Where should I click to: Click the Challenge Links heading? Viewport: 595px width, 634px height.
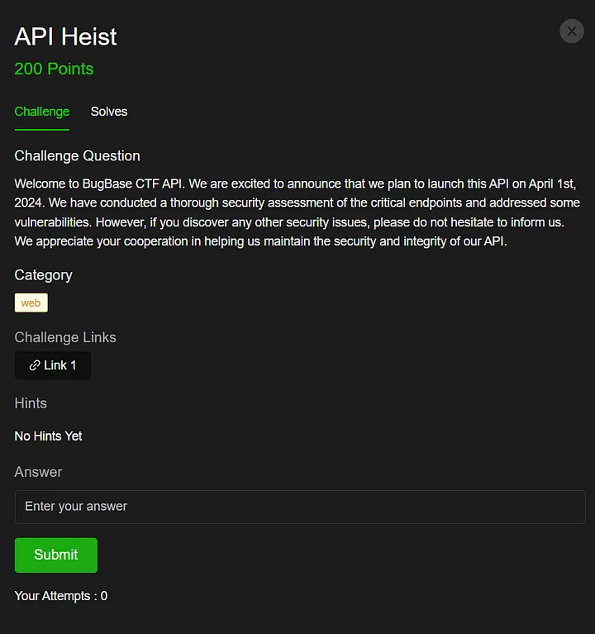65,337
